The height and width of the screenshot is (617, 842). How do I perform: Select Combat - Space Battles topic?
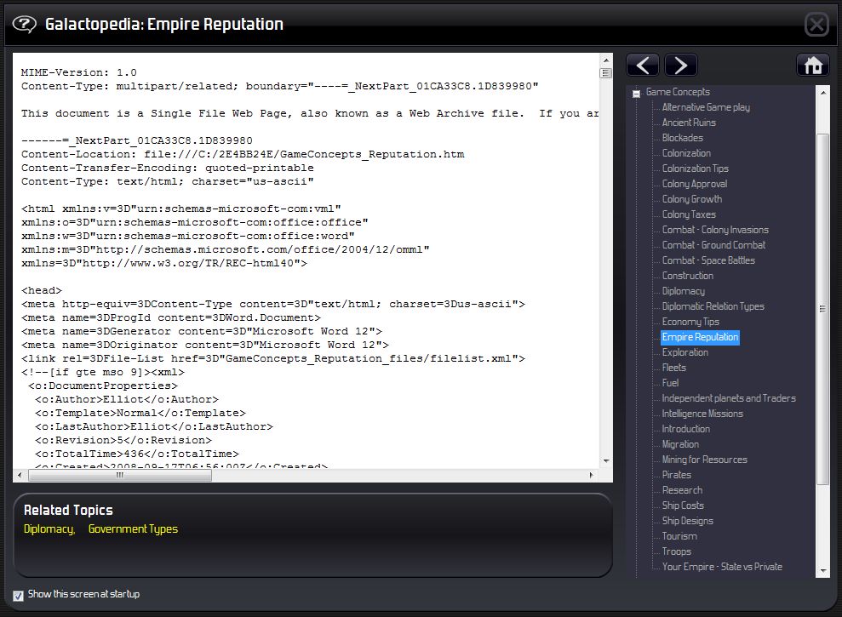point(708,260)
